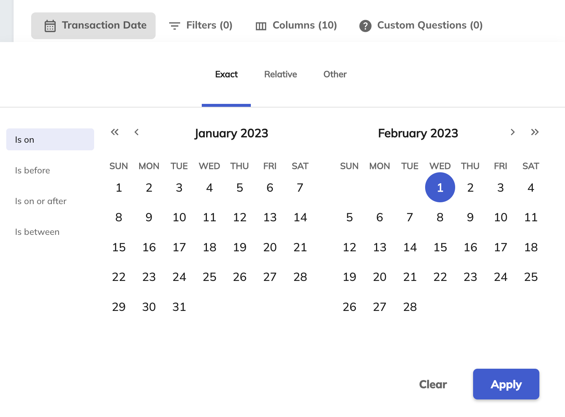
Task: Jump back one year with double-left arrows
Action: click(x=115, y=132)
